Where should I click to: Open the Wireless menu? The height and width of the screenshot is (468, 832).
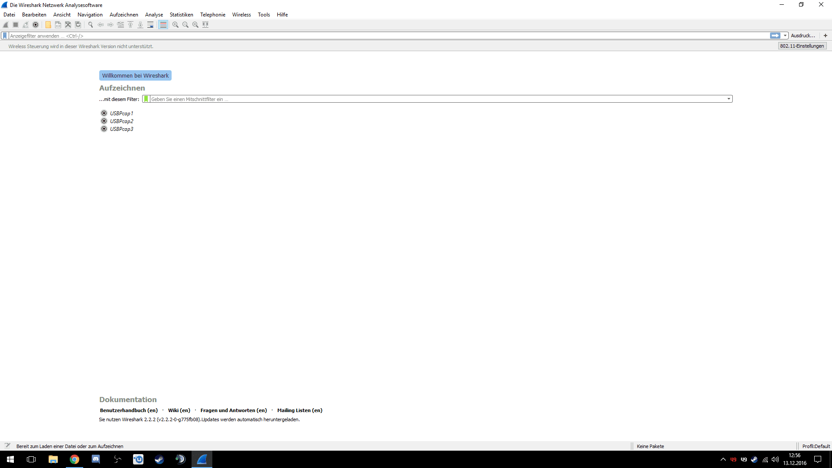[x=241, y=15]
